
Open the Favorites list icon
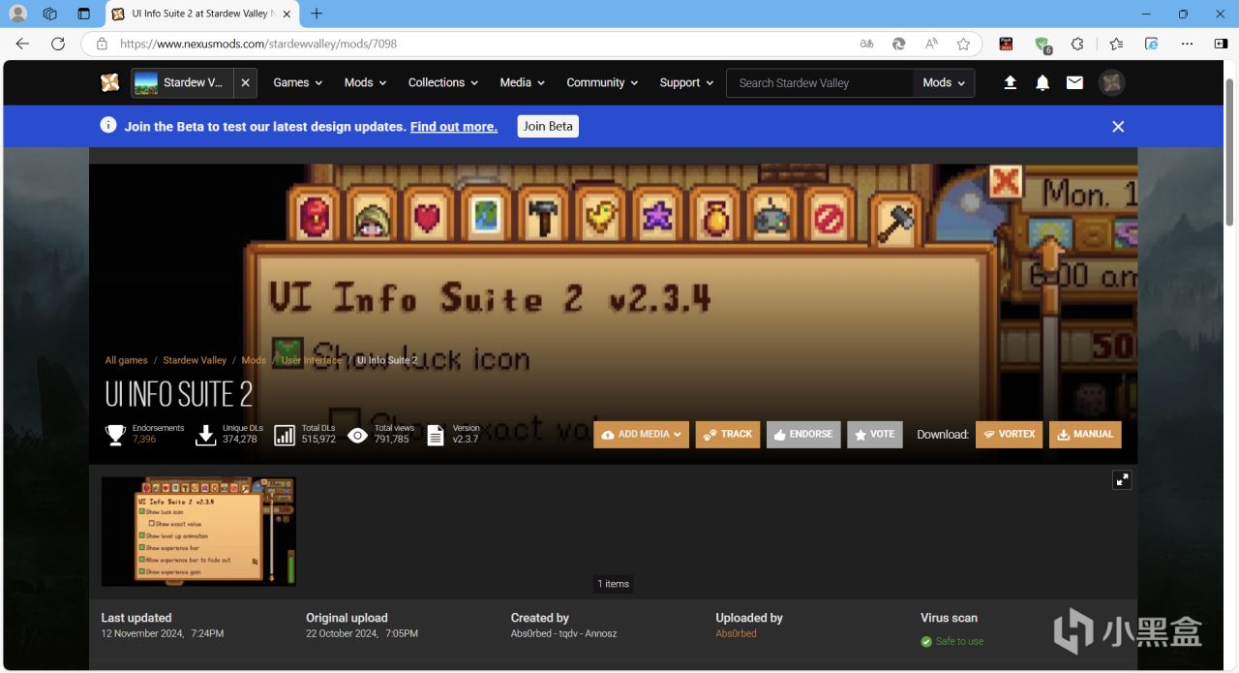click(x=1116, y=44)
